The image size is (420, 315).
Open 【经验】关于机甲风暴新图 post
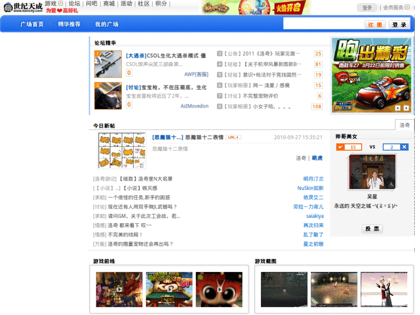tap(262, 64)
